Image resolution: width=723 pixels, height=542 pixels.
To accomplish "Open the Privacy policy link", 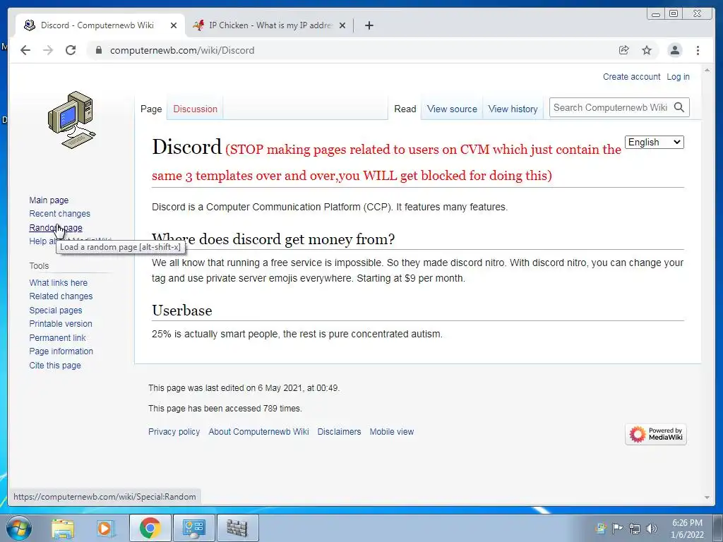I will click(174, 431).
